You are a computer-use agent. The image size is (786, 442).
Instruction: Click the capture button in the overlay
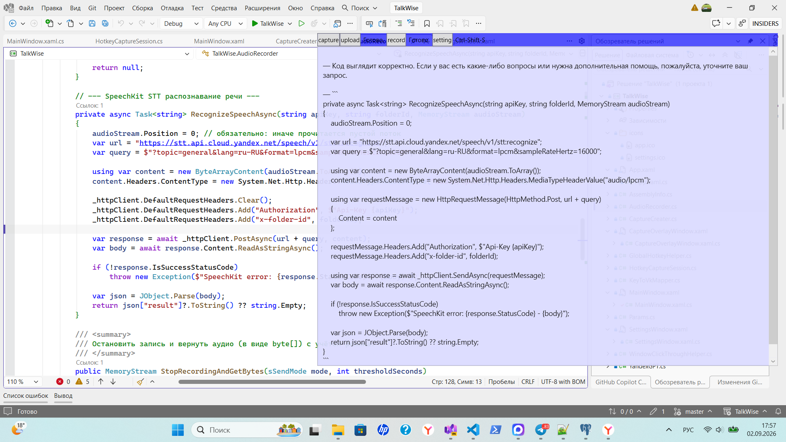[x=329, y=40]
